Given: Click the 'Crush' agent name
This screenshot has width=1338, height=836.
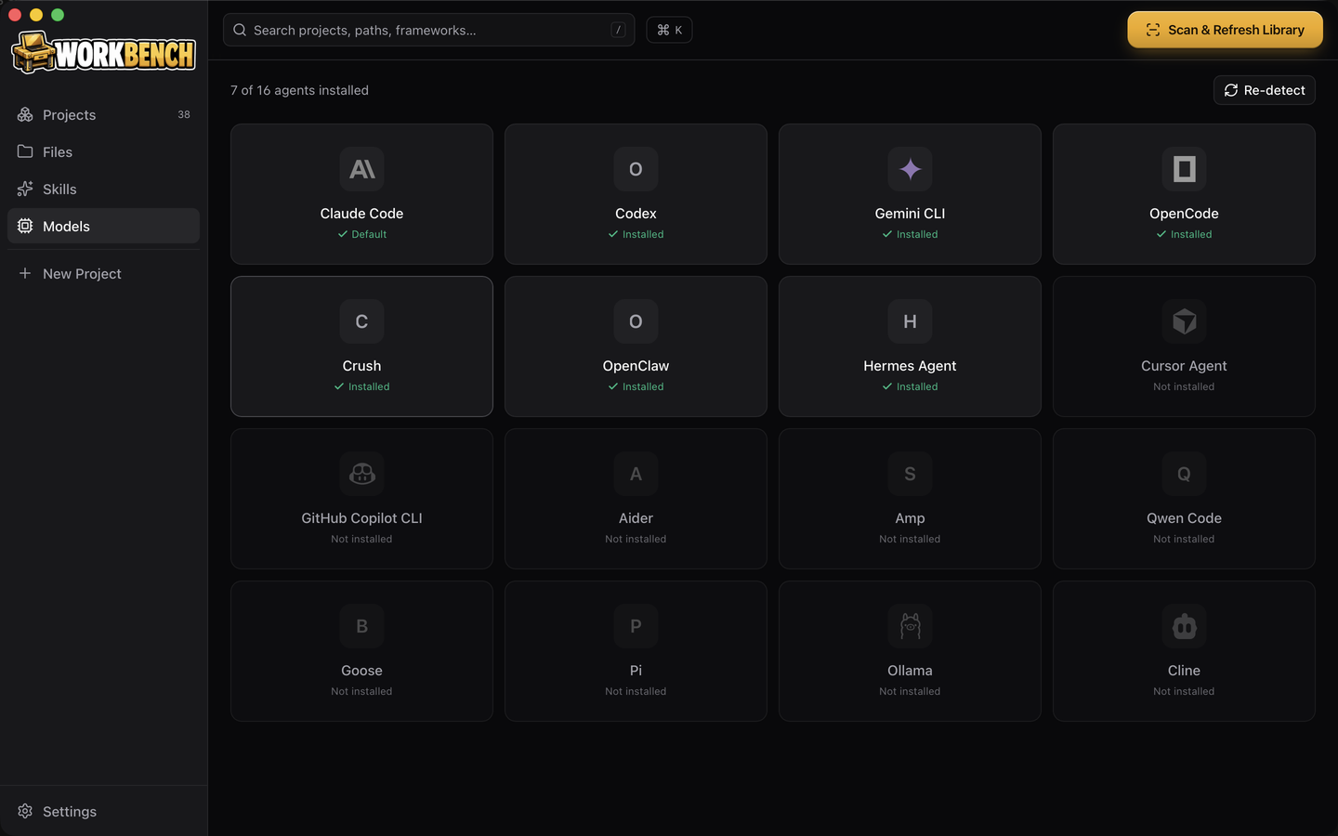Looking at the screenshot, I should 361,366.
